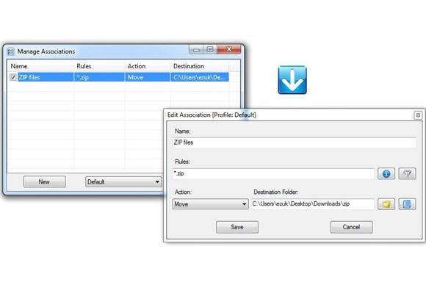Click the blue download arrow logo
Screen dimensions: 426x285
(292, 80)
